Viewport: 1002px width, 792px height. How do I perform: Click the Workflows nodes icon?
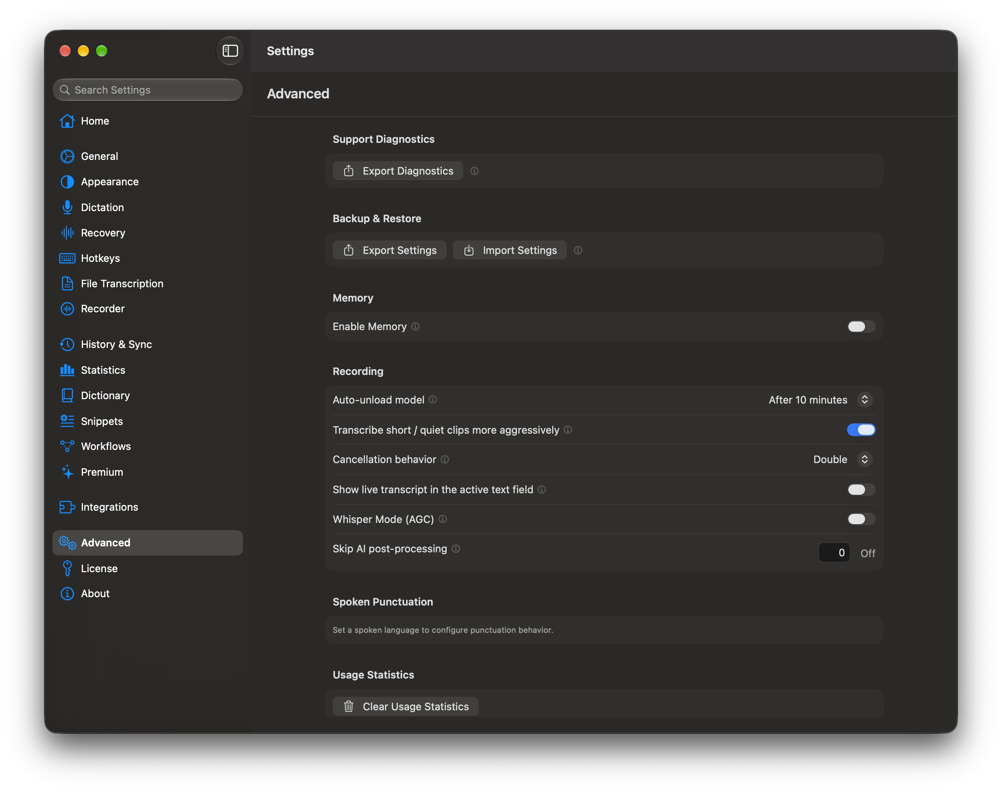click(67, 446)
